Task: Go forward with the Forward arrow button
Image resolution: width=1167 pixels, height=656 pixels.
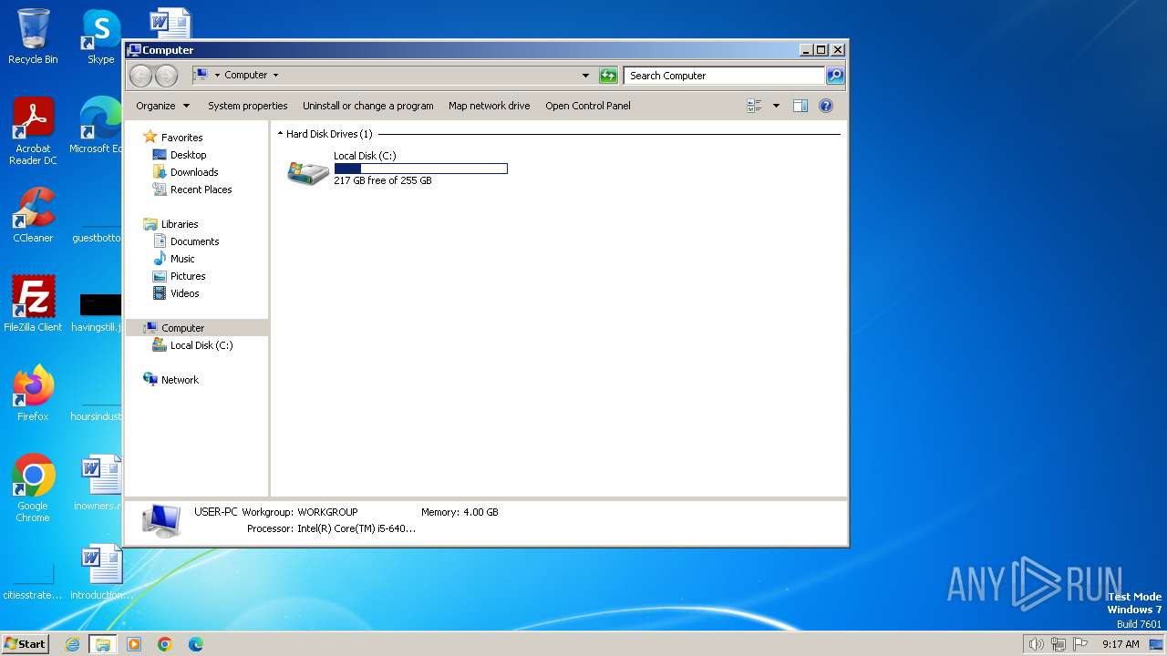Action: coord(166,76)
